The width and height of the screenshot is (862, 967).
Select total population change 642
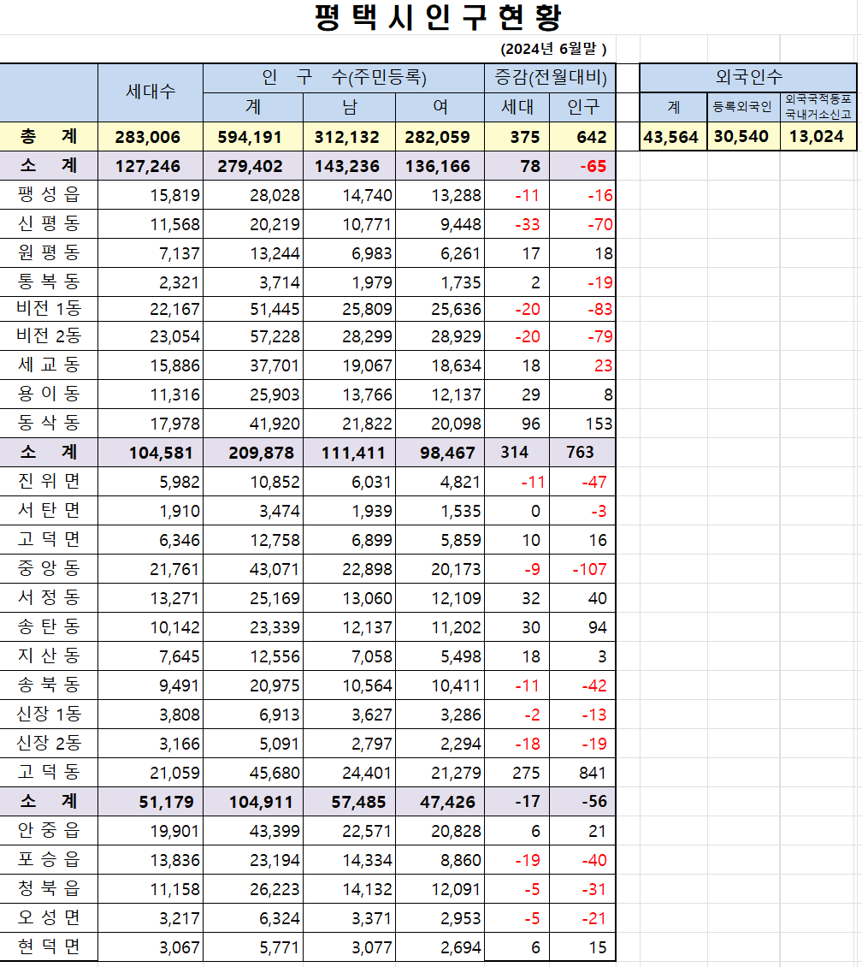(592, 137)
